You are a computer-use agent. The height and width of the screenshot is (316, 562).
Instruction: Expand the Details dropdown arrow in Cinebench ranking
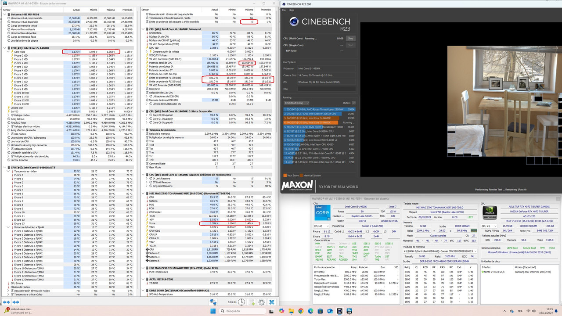coord(354,103)
